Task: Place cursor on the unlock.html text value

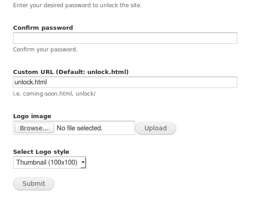Action: (31, 82)
